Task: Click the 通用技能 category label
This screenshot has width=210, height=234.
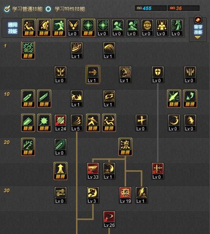Action: click(x=13, y=28)
